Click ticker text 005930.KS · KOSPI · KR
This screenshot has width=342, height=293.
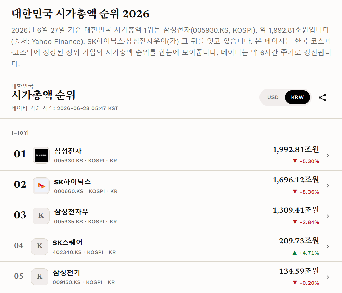click(x=86, y=161)
